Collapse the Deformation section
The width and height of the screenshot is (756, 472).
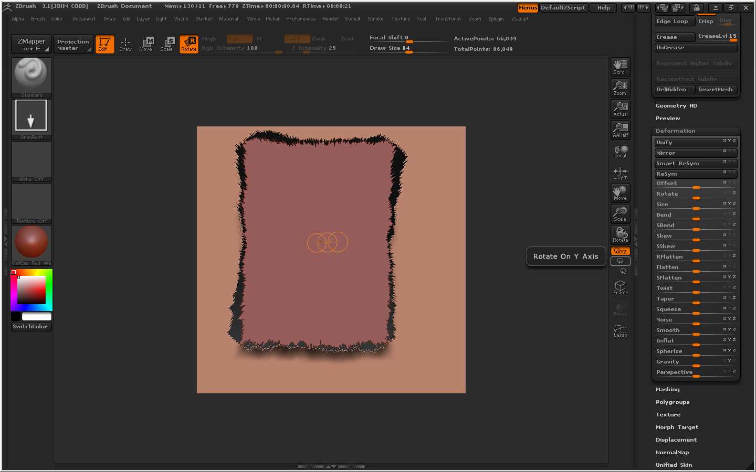pos(675,131)
